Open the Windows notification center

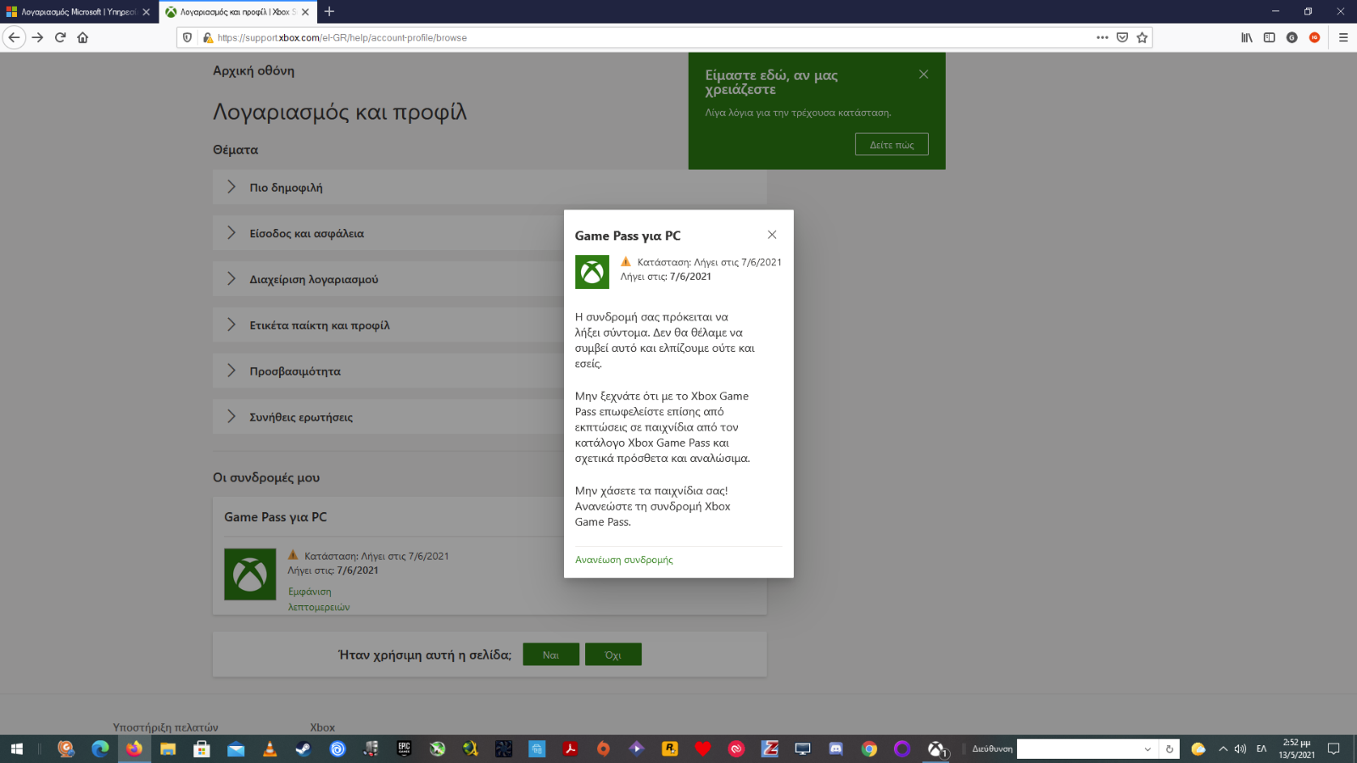tap(1333, 749)
